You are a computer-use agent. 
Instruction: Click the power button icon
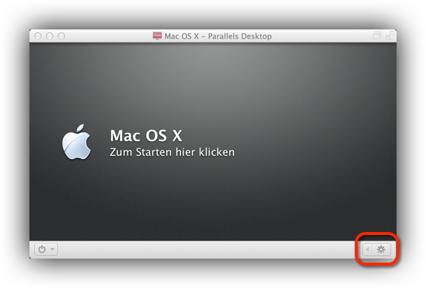pyautogui.click(x=42, y=249)
